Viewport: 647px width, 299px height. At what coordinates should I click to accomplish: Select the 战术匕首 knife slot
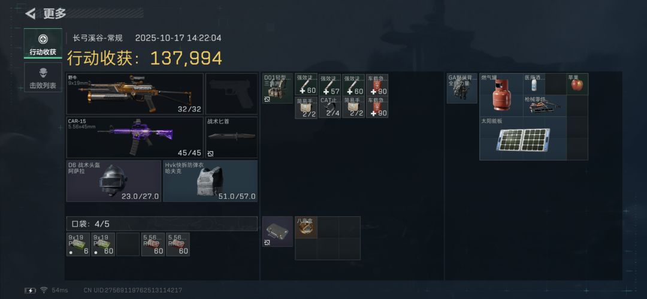click(231, 138)
